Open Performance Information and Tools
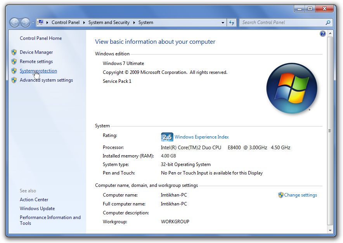 pos(50,220)
